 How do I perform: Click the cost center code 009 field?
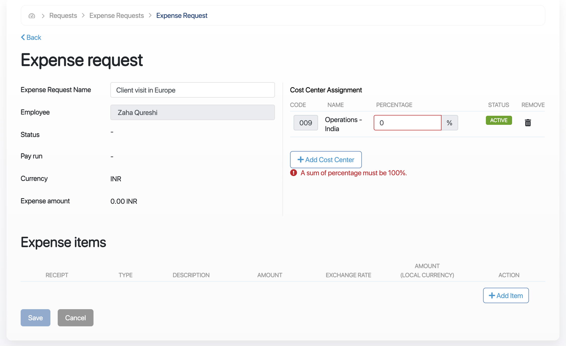[306, 123]
